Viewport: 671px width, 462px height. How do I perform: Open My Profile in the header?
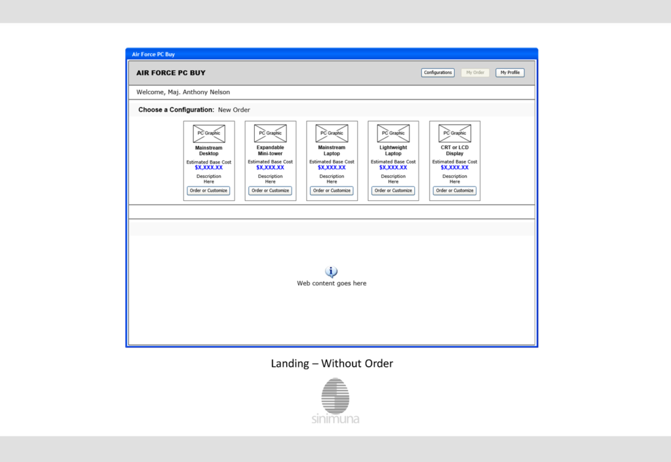point(510,73)
